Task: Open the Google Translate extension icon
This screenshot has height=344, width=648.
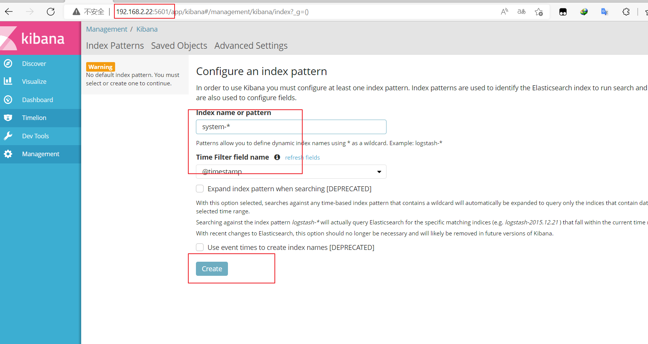Action: click(605, 12)
